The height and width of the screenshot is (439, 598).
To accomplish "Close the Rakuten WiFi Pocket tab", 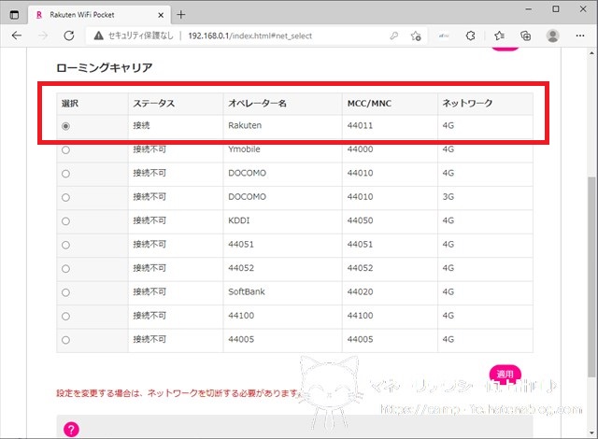I will pos(161,15).
